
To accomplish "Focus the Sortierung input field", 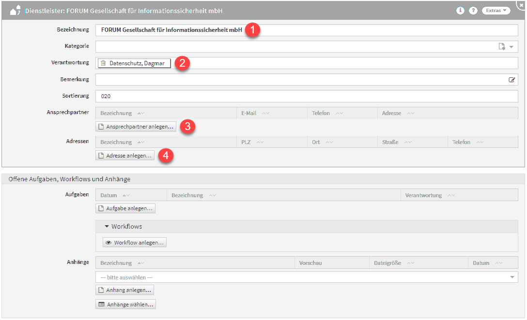I will click(x=307, y=96).
